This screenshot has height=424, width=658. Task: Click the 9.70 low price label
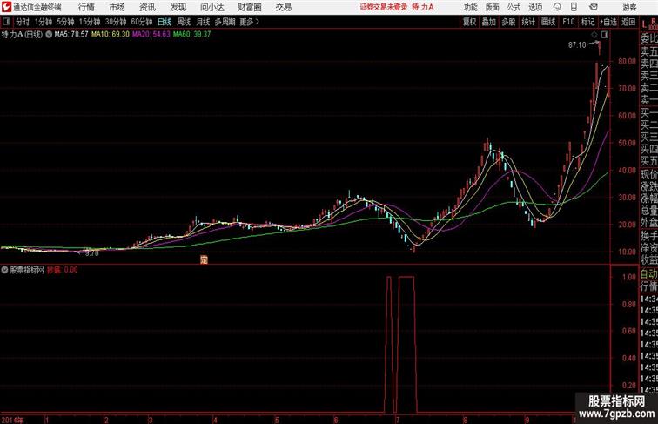click(92, 253)
